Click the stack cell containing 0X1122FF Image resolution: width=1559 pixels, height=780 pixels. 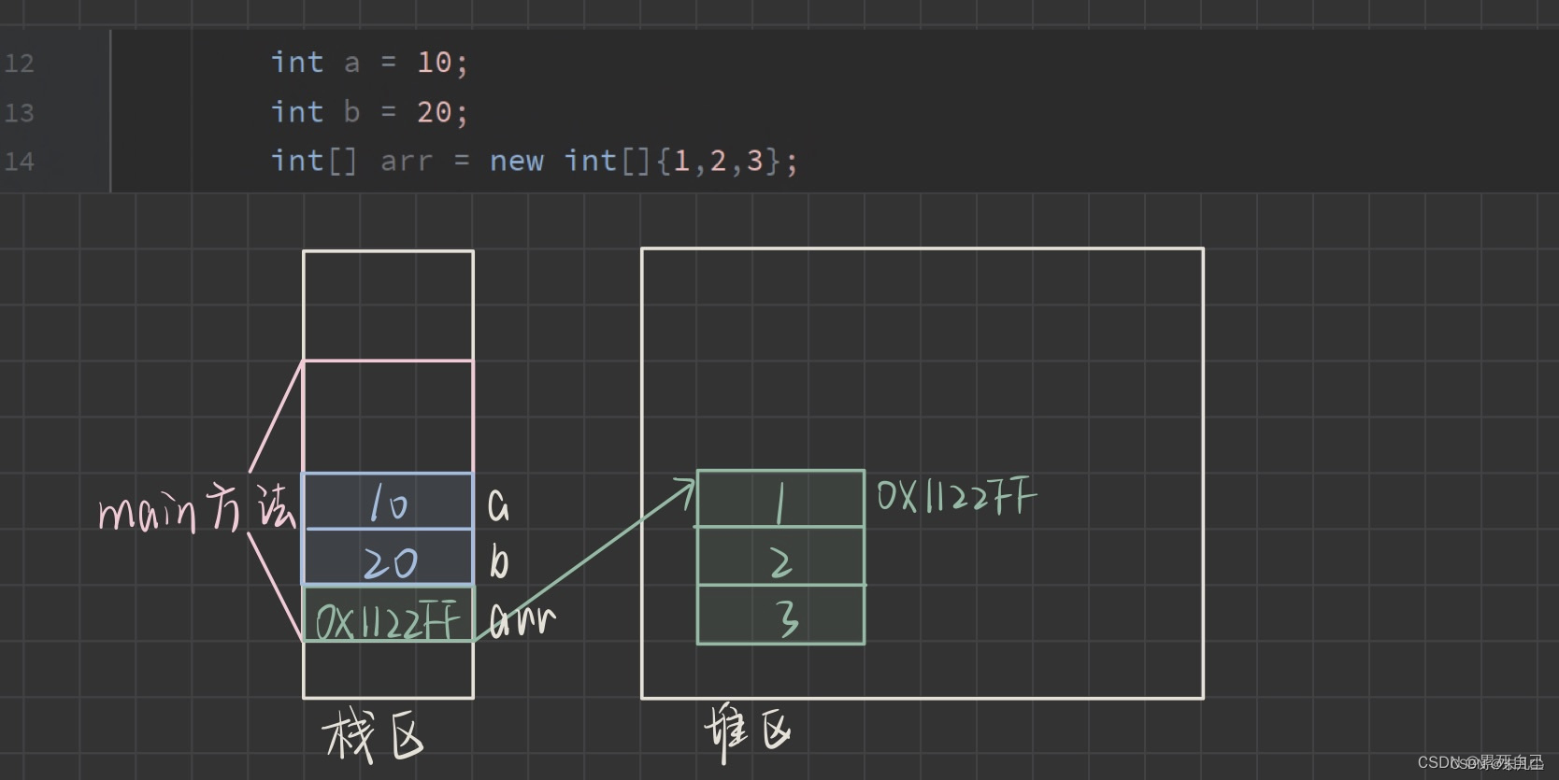[x=388, y=614]
